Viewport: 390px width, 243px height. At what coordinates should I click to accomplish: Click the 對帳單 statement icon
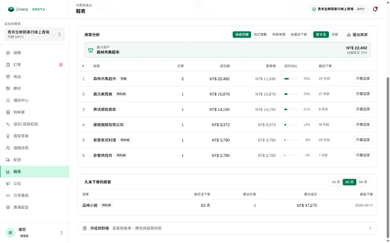click(x=8, y=112)
